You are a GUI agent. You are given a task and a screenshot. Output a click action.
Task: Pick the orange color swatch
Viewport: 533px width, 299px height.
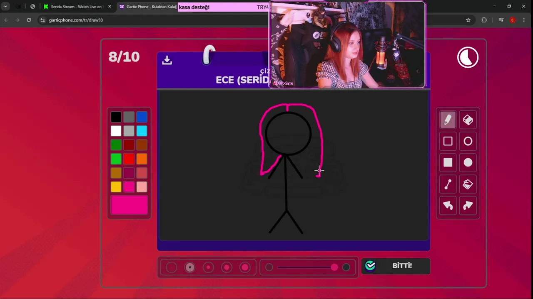142,159
